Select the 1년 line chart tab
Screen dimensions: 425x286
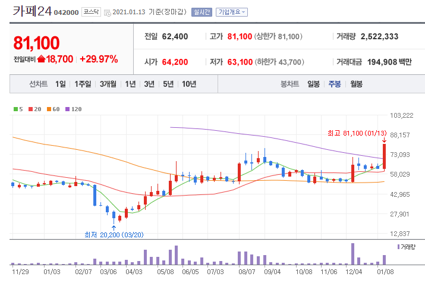[130, 84]
